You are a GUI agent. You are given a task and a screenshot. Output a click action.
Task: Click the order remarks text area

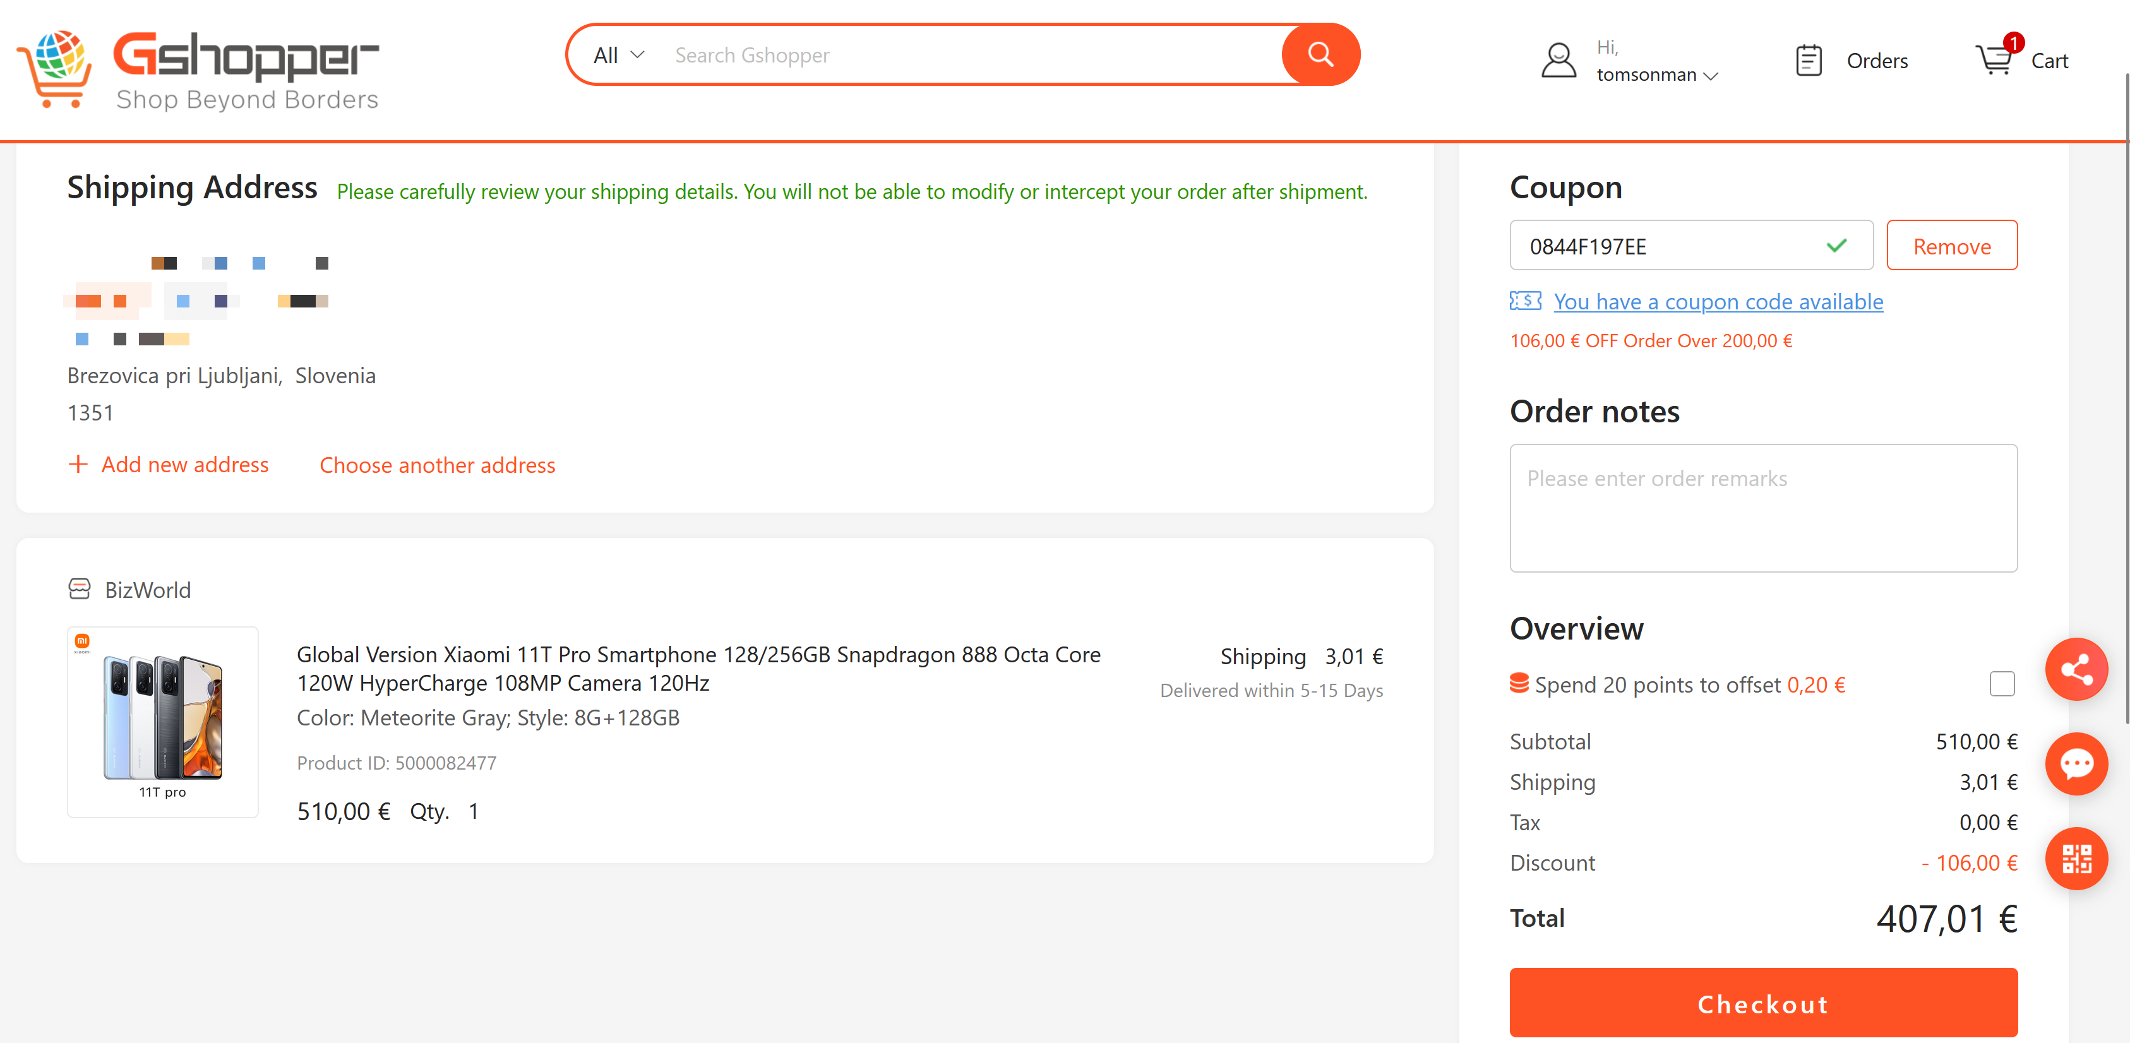click(1763, 508)
